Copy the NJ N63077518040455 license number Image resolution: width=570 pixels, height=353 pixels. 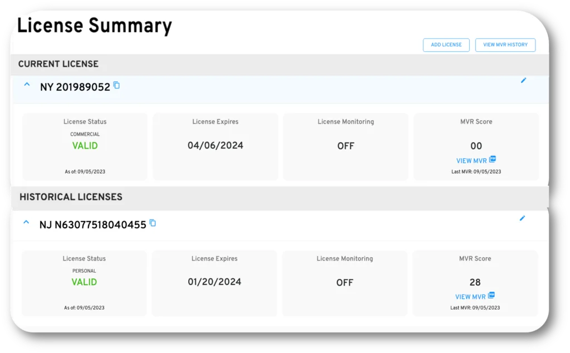153,223
